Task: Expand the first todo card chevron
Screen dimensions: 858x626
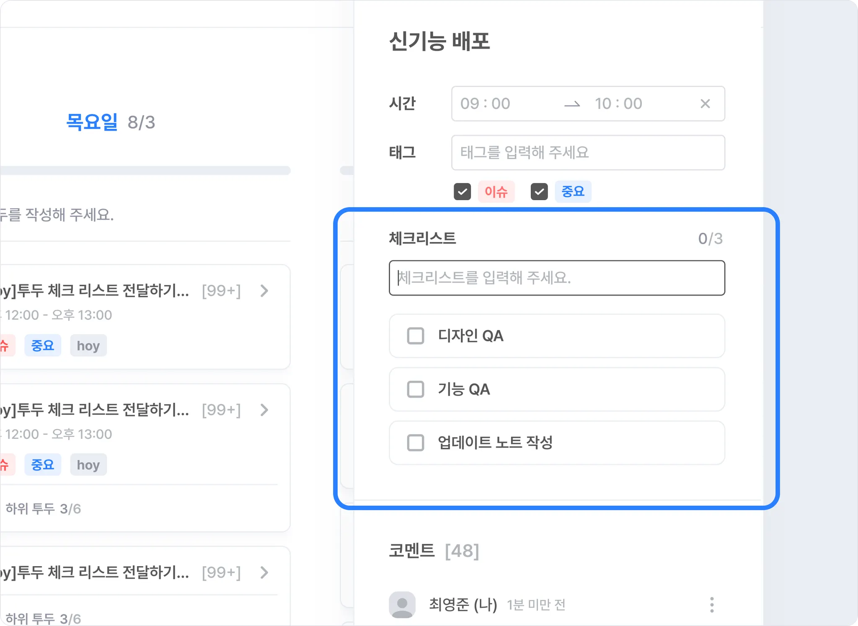Action: [x=264, y=291]
